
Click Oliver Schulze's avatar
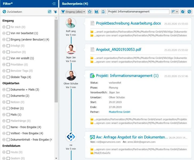(71, 75)
